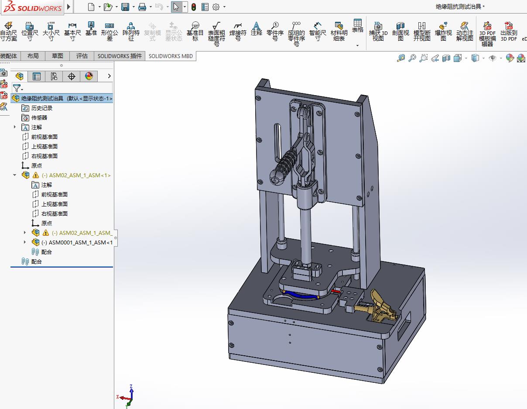Image resolution: width=527 pixels, height=409 pixels.
Task: Click the 自动尺寸方案 tool
Action: coord(8,31)
